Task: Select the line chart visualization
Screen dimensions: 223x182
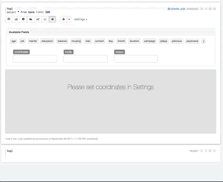Action: [x=38, y=19]
